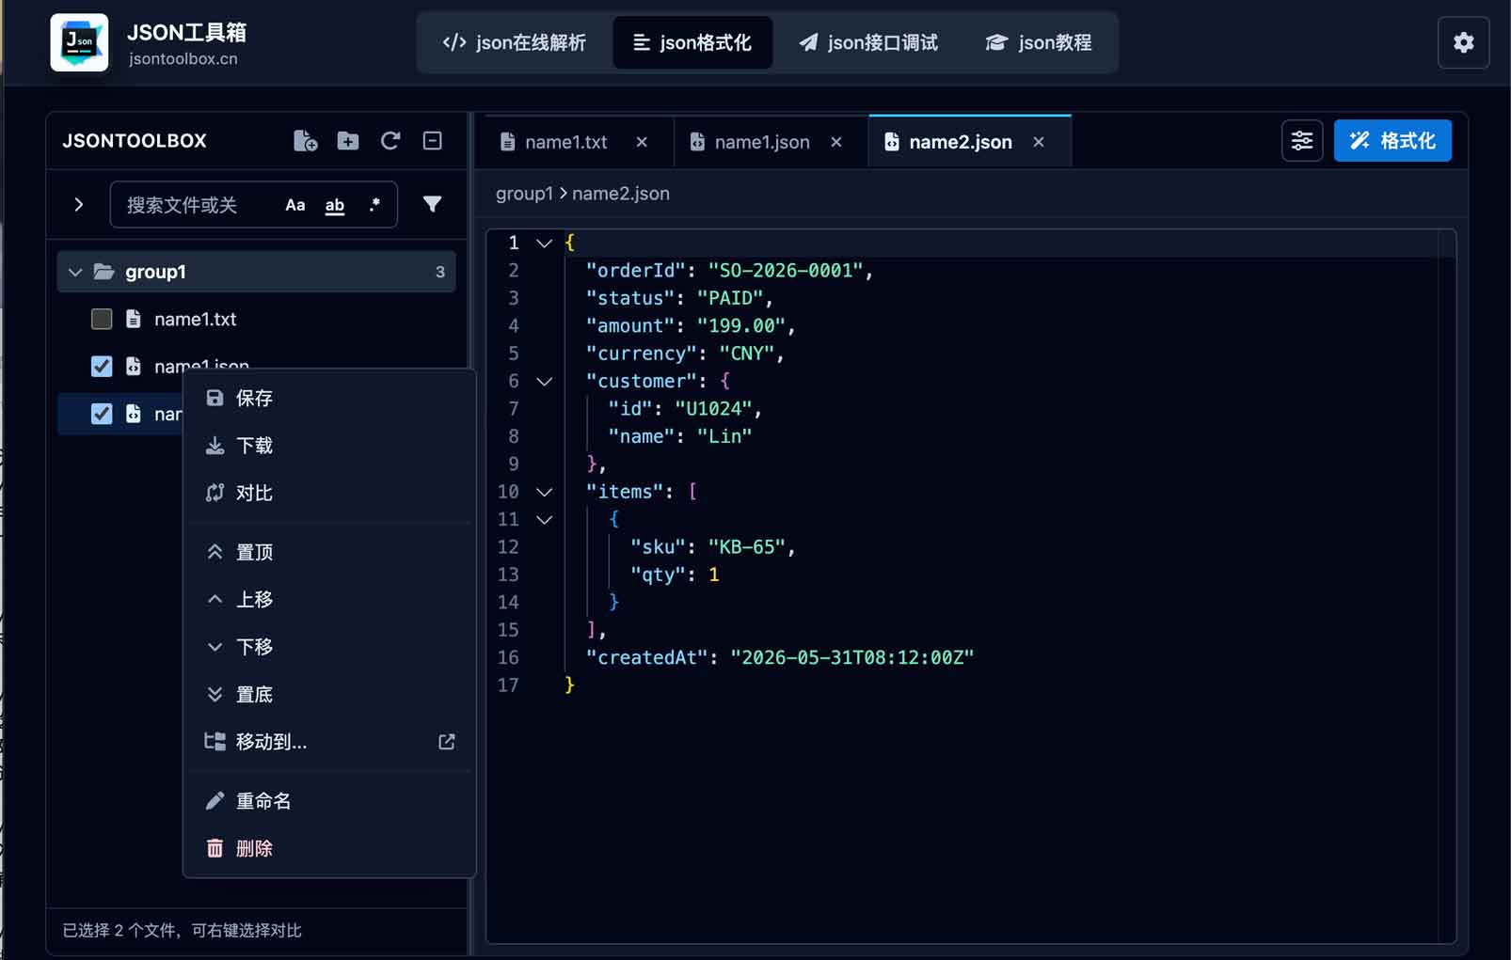Open the json接口调试 page
Screen dimensions: 1511x960
(x=868, y=42)
